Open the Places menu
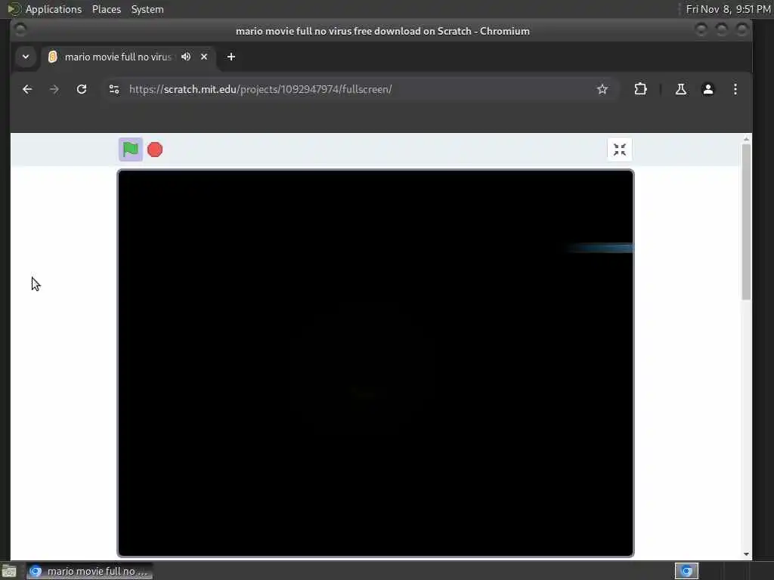 click(x=106, y=9)
